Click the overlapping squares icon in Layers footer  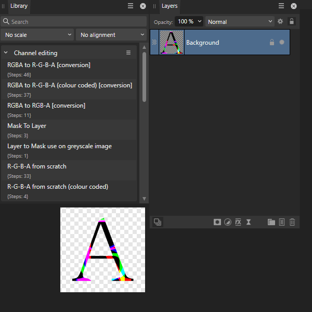point(158,222)
